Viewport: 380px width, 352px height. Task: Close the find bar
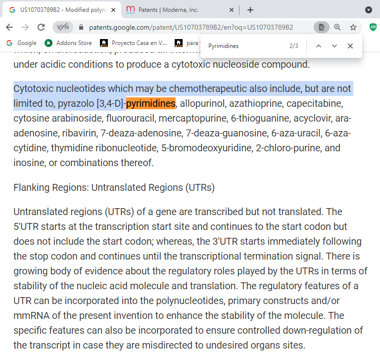(x=350, y=46)
